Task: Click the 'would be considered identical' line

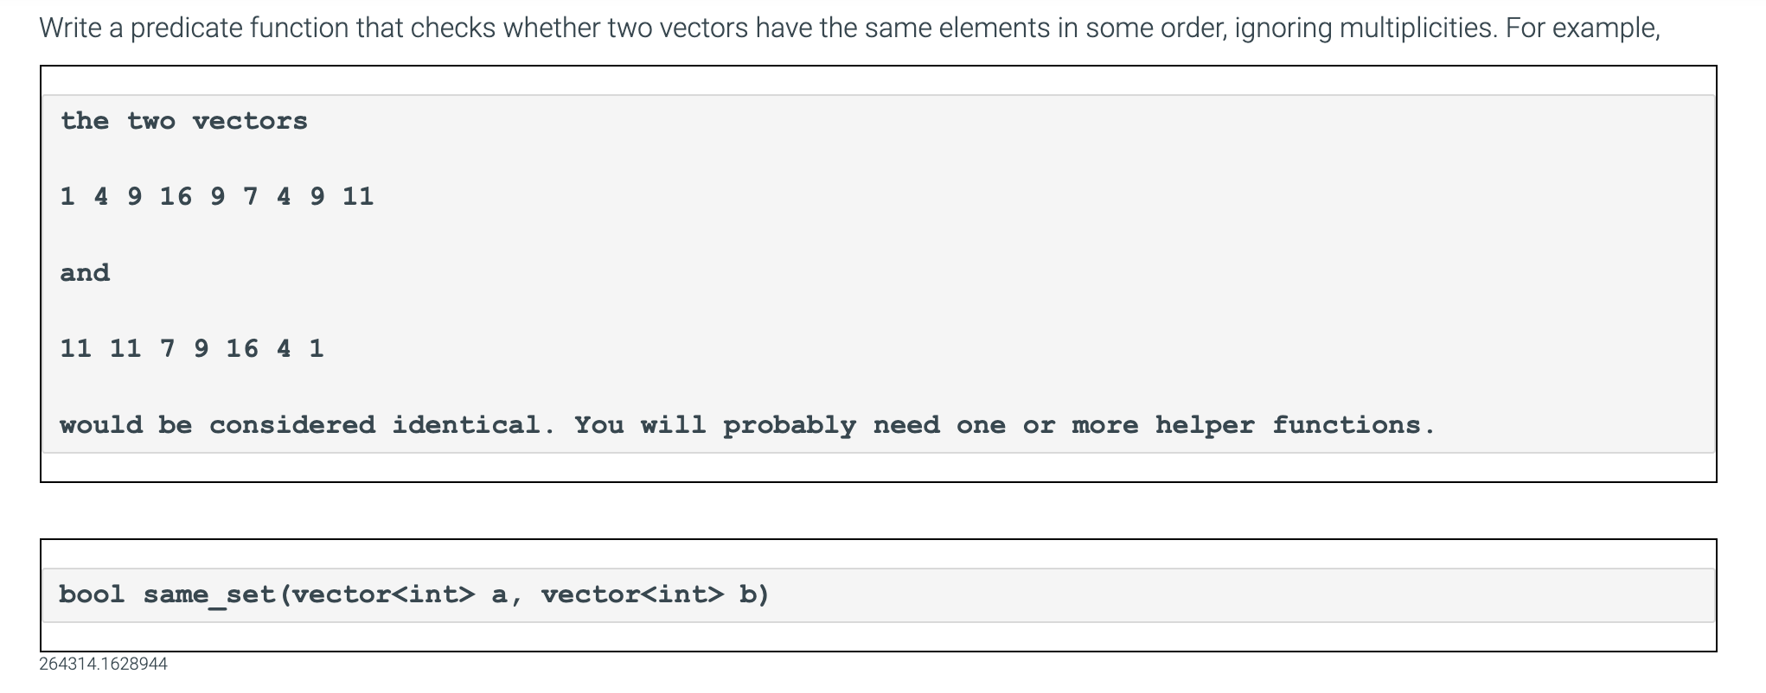Action: (x=747, y=425)
